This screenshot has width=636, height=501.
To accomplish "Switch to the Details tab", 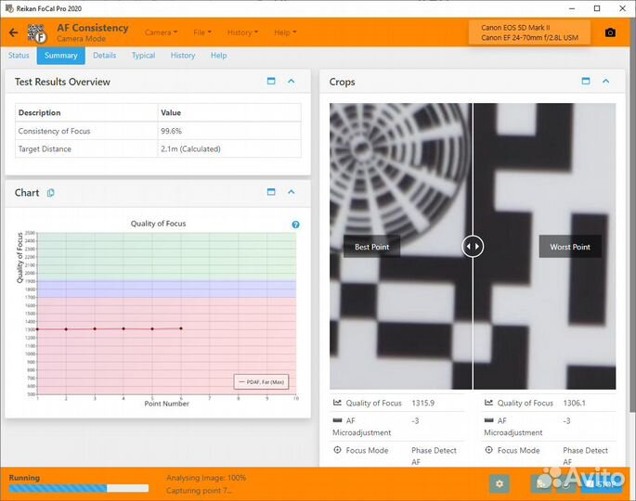I will tap(104, 56).
